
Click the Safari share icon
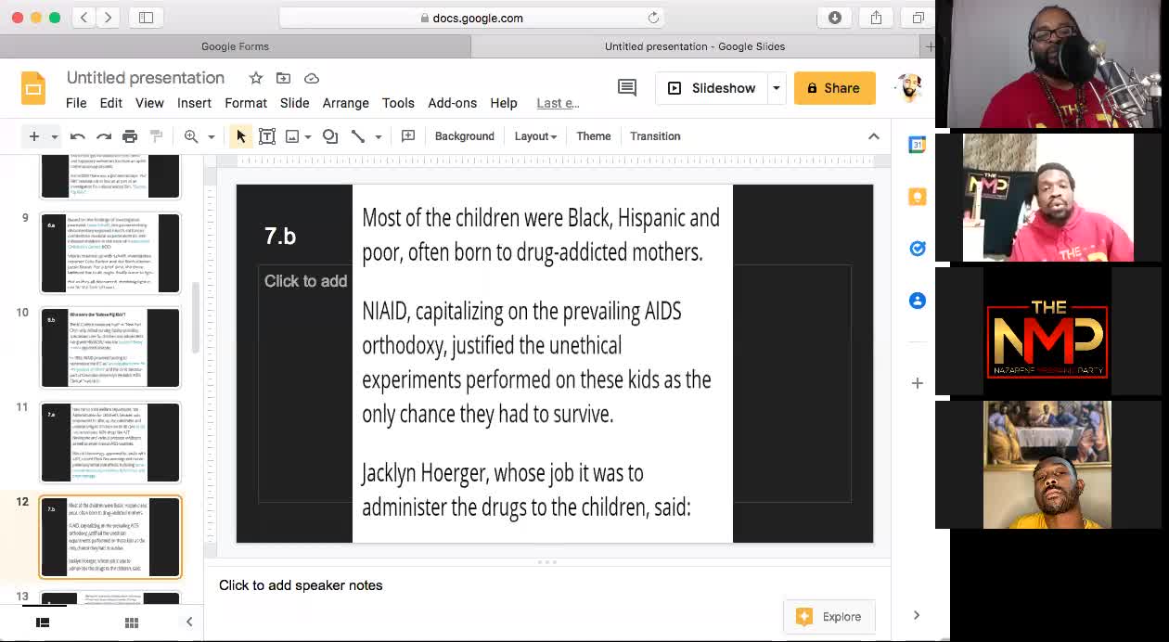pyautogui.click(x=876, y=18)
